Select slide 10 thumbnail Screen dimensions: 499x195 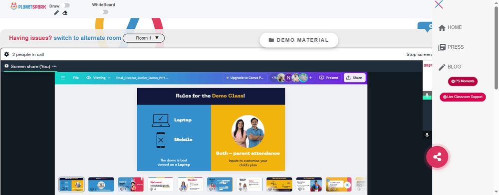coord(339,185)
